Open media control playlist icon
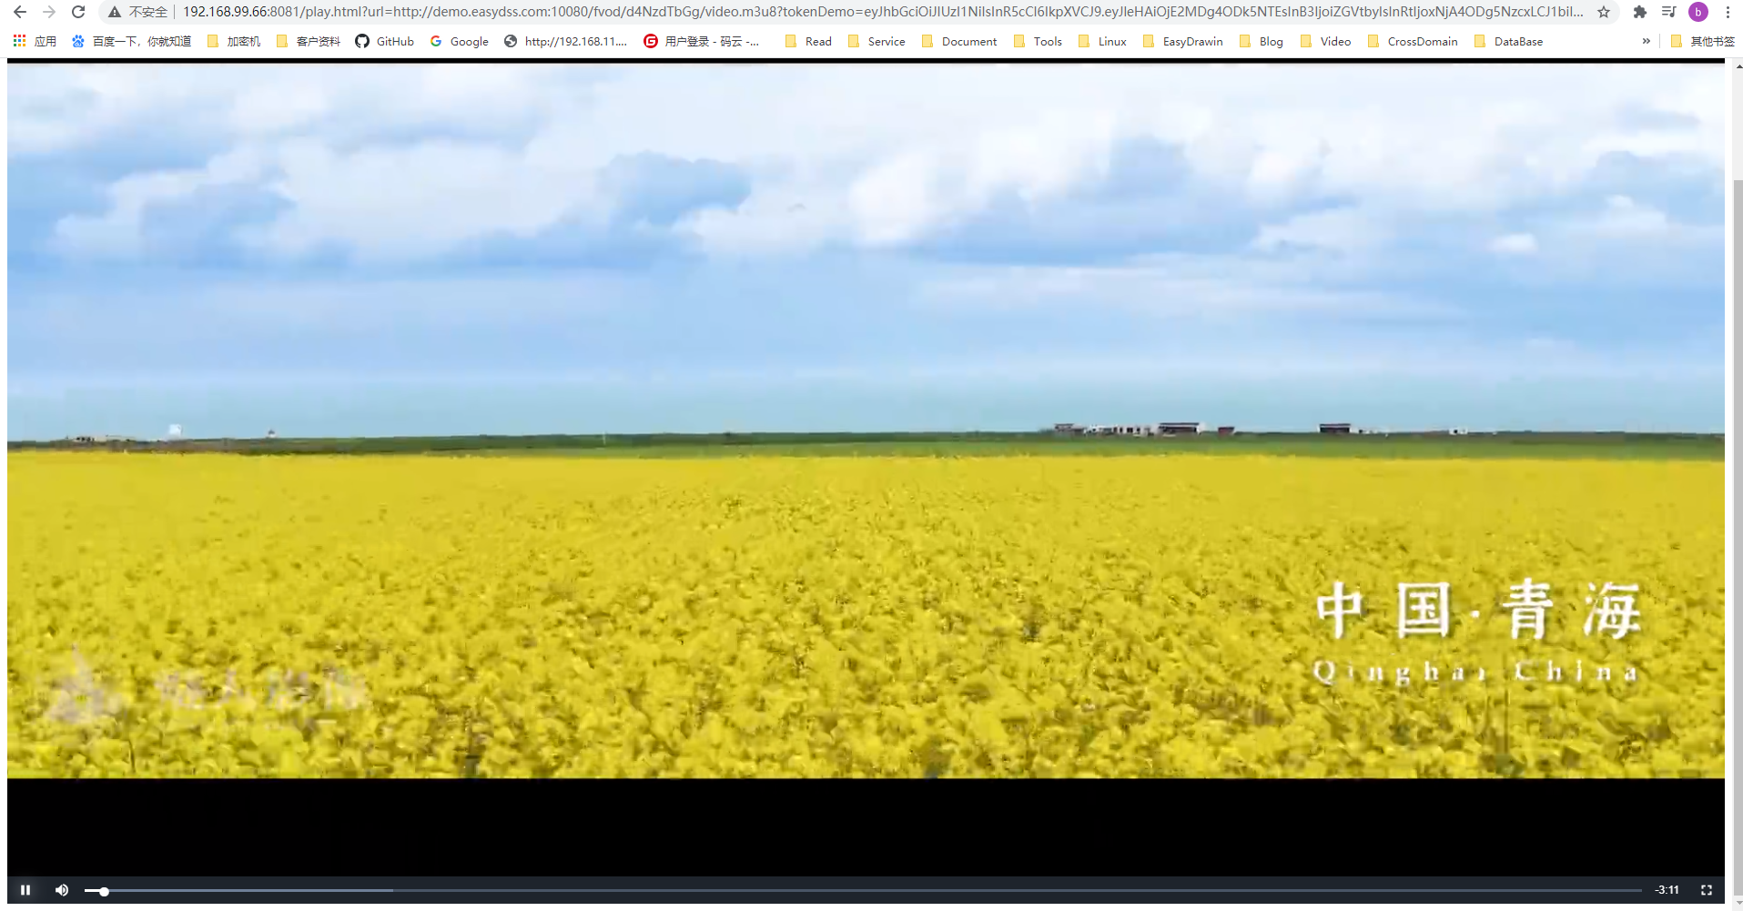 point(1669,12)
